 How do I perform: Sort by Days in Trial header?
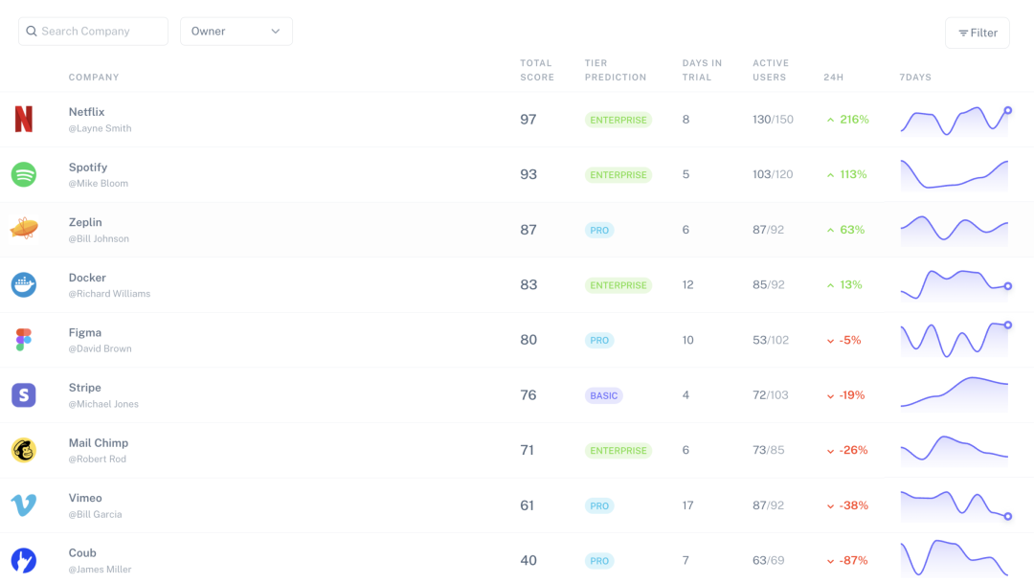coord(702,70)
